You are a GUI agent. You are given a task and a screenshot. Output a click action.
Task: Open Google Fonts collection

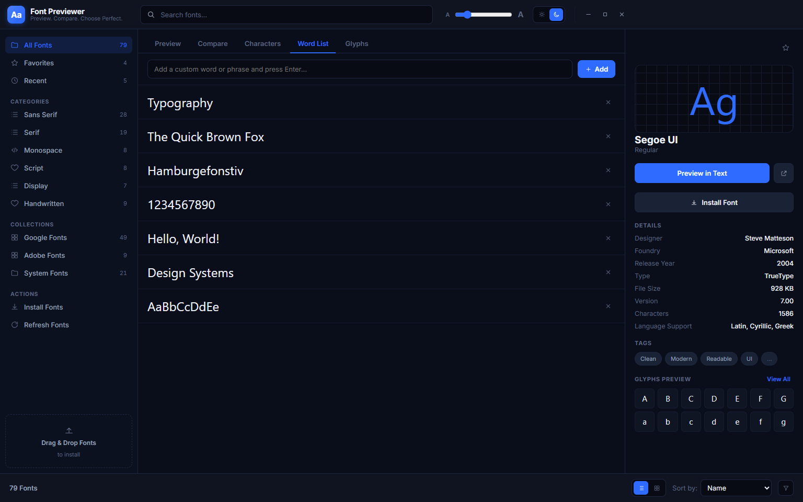[68, 237]
